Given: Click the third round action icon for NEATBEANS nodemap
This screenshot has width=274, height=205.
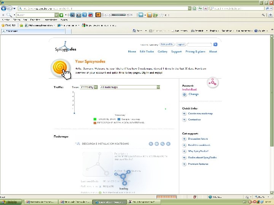Looking at the screenshot, I should coord(162,144).
